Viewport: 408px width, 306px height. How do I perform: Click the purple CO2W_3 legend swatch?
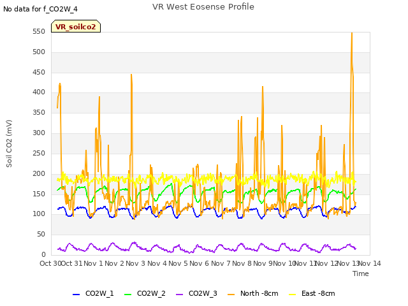click(x=180, y=295)
